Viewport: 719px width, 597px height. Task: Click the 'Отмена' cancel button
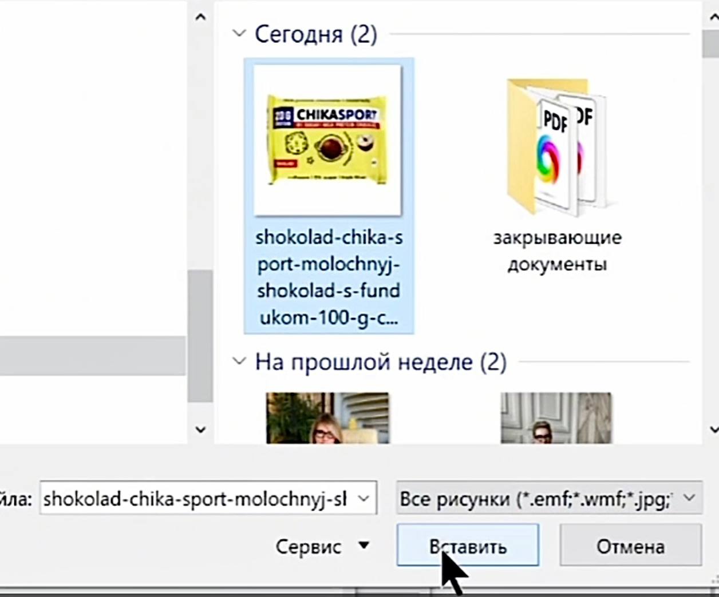pyautogui.click(x=631, y=546)
